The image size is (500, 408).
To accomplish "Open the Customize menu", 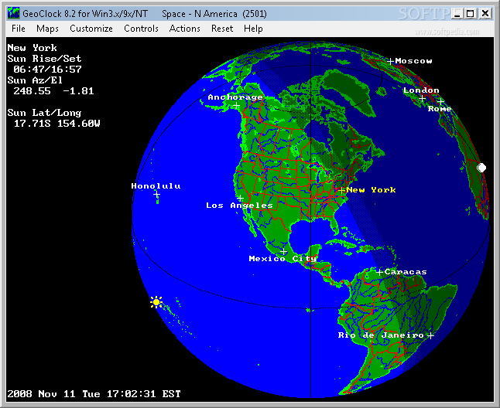I will (91, 29).
